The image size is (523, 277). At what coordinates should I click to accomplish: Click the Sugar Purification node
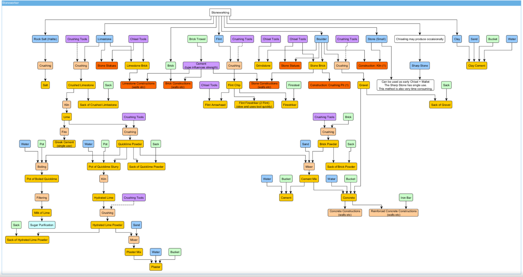42,225
